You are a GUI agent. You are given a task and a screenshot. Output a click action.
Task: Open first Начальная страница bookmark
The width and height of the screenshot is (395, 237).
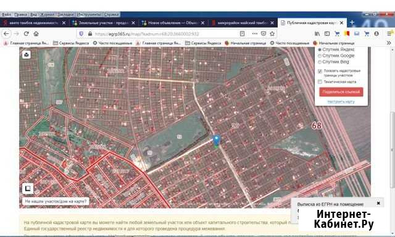pos(246,43)
